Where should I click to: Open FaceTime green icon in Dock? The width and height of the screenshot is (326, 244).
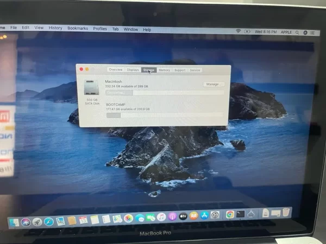151,217
